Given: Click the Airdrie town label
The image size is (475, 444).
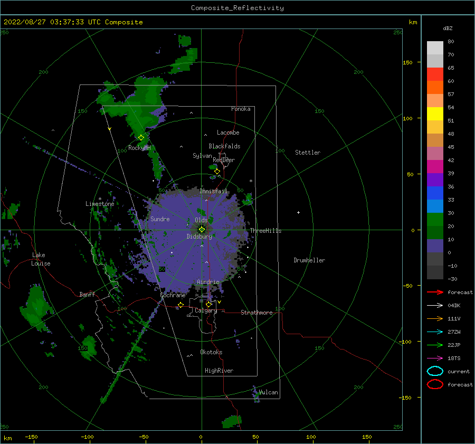Looking at the screenshot, I should click(x=208, y=282).
